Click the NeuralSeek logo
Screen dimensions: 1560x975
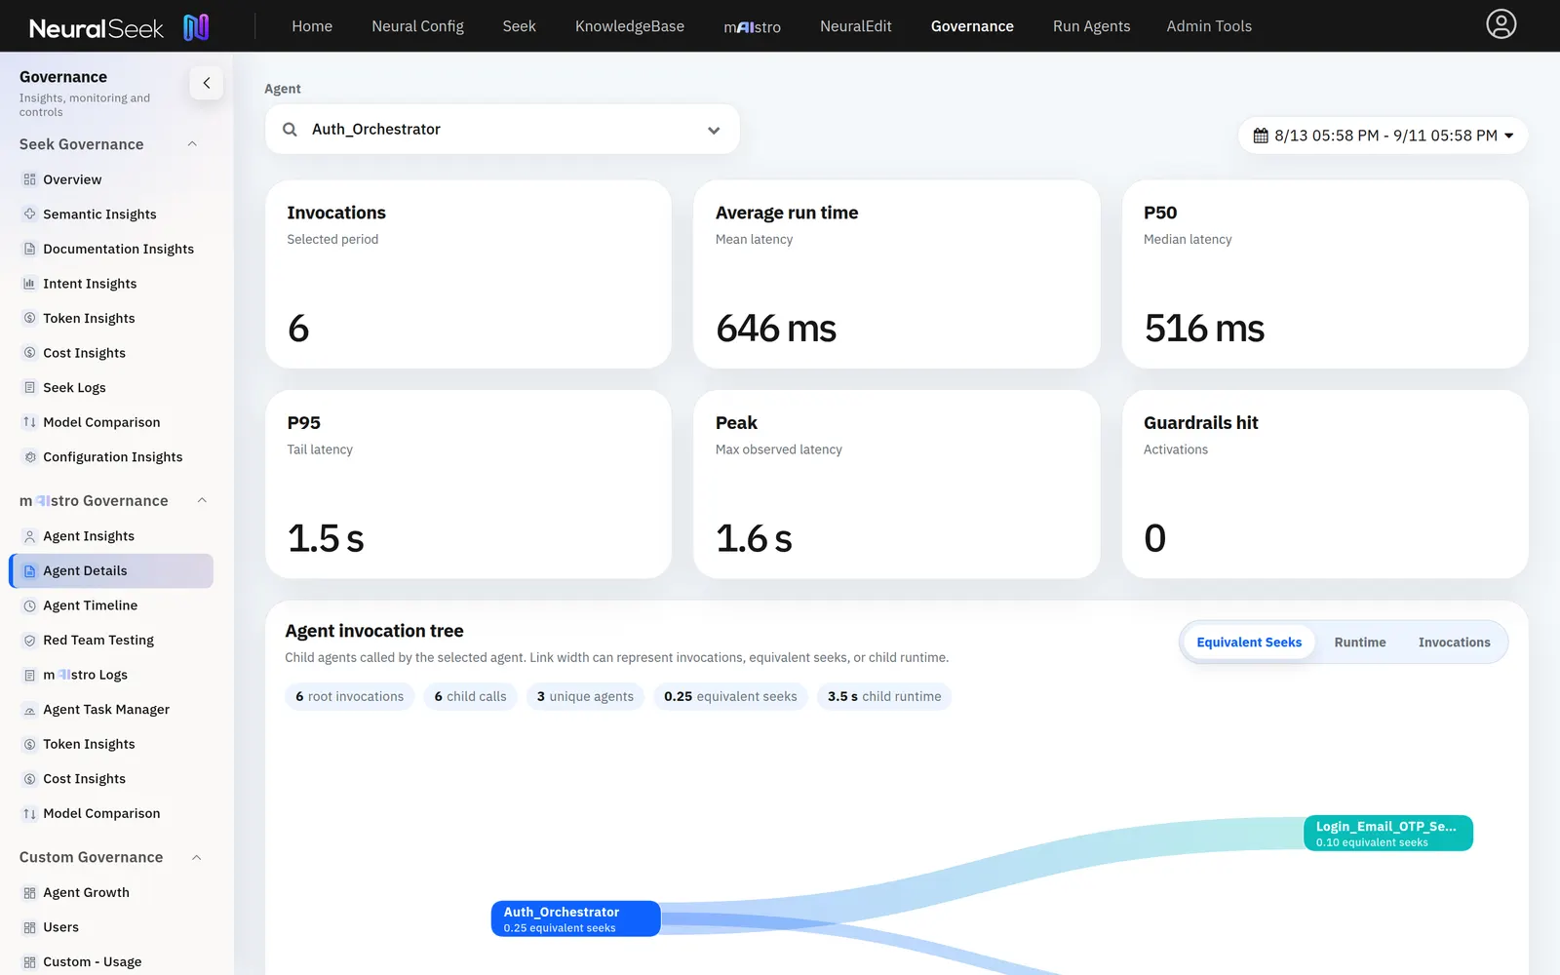(x=119, y=27)
